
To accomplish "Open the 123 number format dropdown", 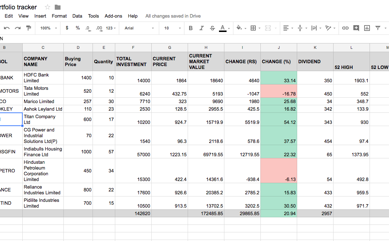I will click(x=111, y=28).
